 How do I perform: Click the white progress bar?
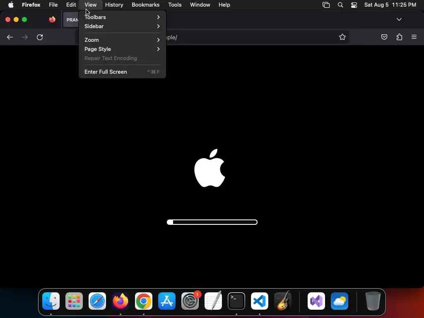pos(212,222)
